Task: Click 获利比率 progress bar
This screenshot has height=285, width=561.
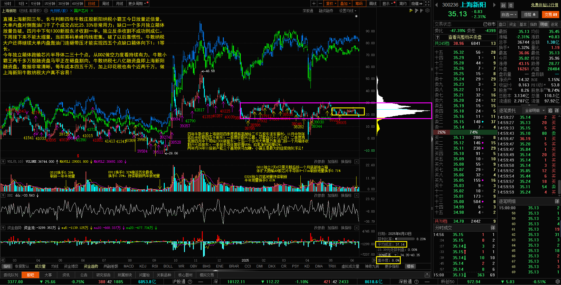Action: 405,239
